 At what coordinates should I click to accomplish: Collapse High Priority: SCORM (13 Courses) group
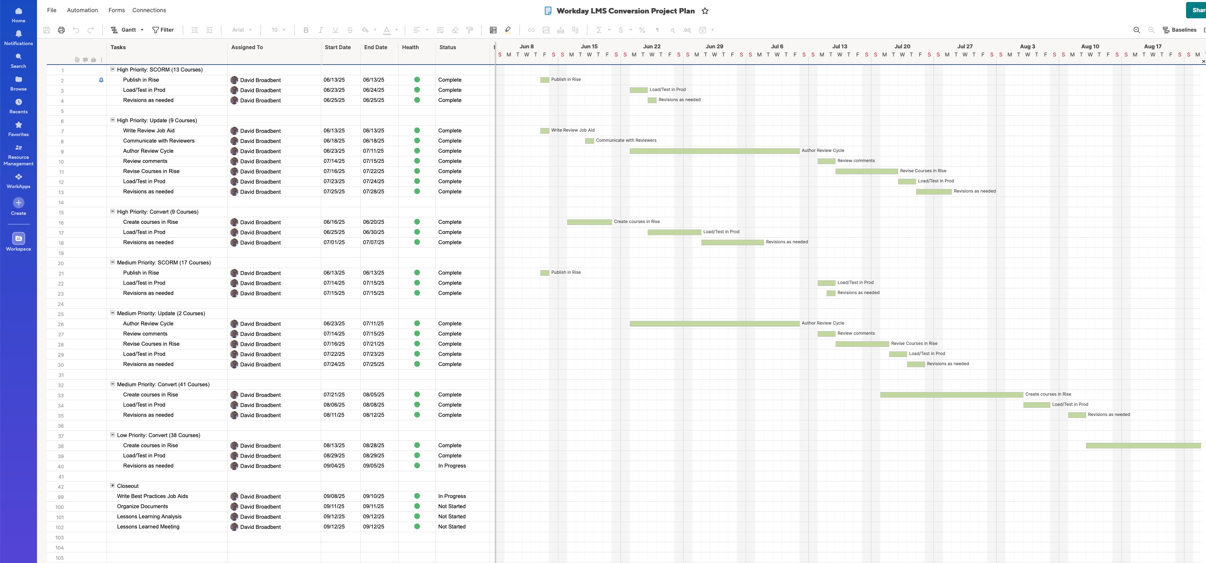112,69
